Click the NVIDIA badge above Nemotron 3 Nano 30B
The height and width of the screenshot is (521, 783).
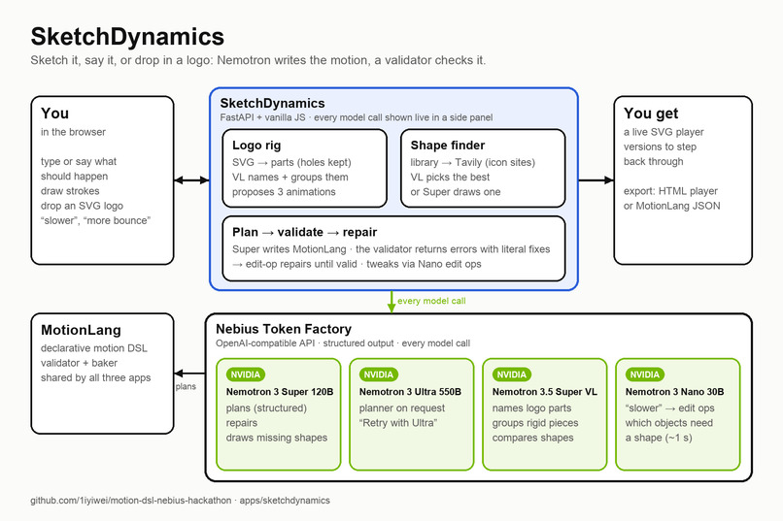[645, 374]
